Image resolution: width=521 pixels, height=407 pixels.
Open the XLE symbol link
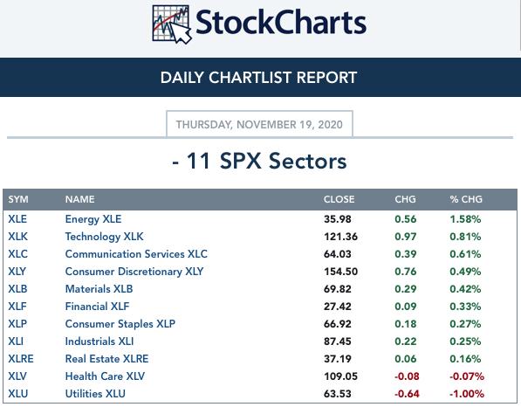17,219
